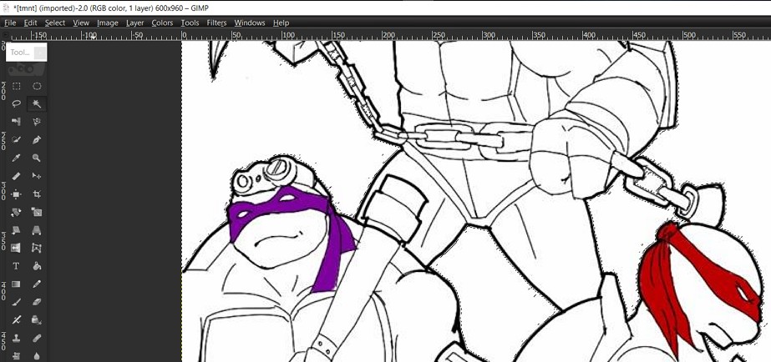Select the Clone stamp tool

[x=16, y=338]
